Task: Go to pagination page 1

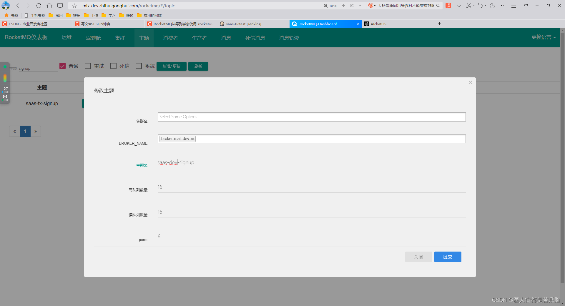Action: (25, 131)
